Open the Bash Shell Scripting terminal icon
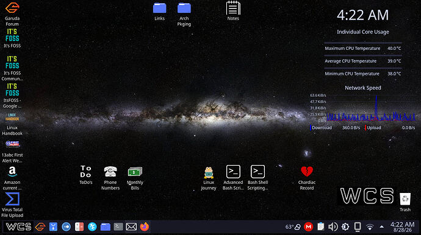 pyautogui.click(x=257, y=172)
